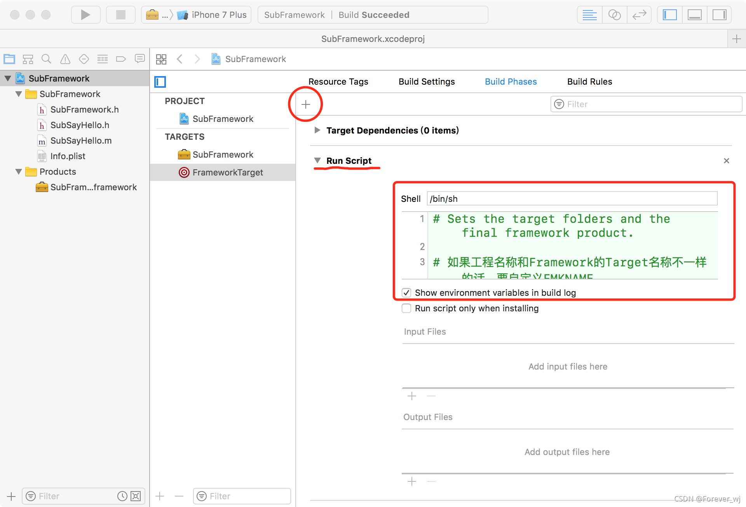The width and height of the screenshot is (746, 507).
Task: Click the Run build button
Action: 85,15
